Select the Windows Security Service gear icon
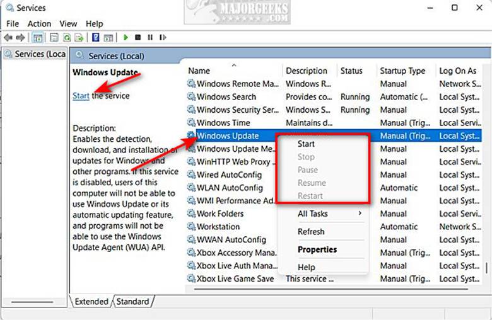Image resolution: width=492 pixels, height=320 pixels. pyautogui.click(x=191, y=110)
